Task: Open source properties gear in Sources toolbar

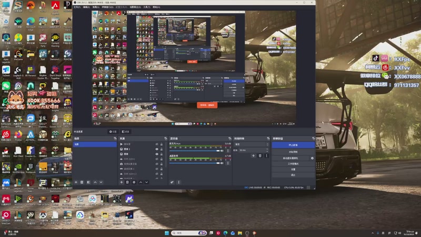Action: (134, 182)
